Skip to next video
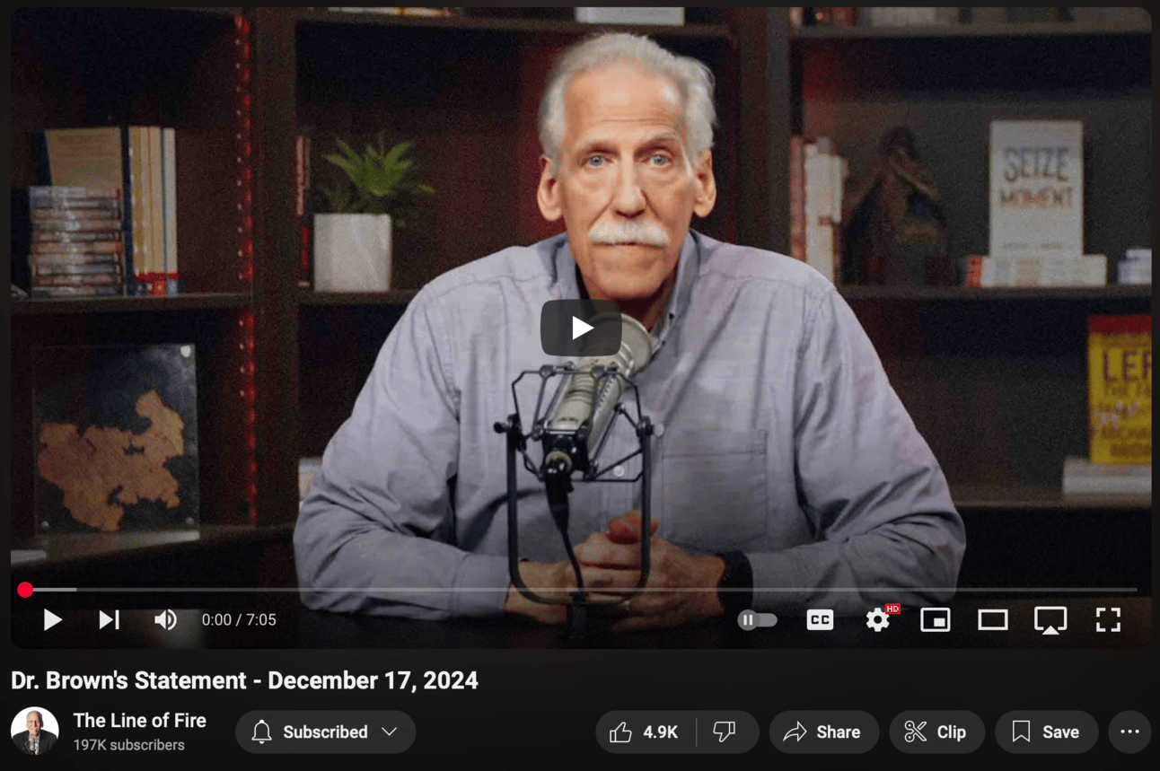Viewport: 1160px width, 771px height. (x=109, y=619)
